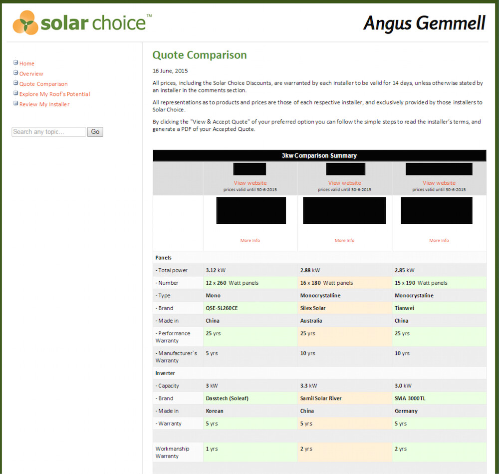Open the Overview sidebar link

tap(31, 74)
